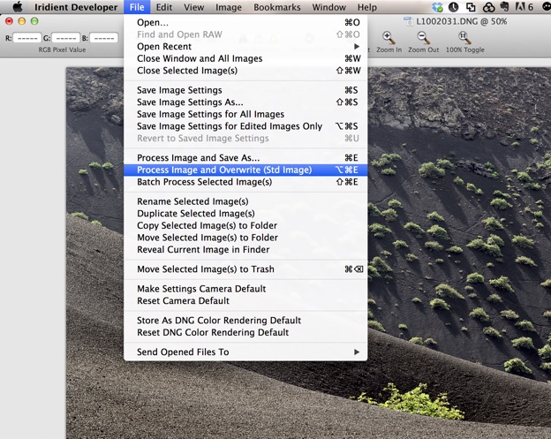The width and height of the screenshot is (551, 439).
Task: Choose Batch Process Selected Image(s)
Action: coord(245,182)
